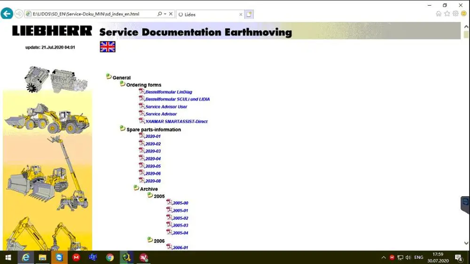This screenshot has width=470, height=264.
Task: Open spare parts info 2020-04
Action: 153,159
